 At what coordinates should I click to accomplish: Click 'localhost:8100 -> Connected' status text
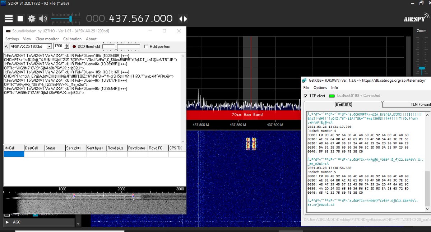coord(358,96)
